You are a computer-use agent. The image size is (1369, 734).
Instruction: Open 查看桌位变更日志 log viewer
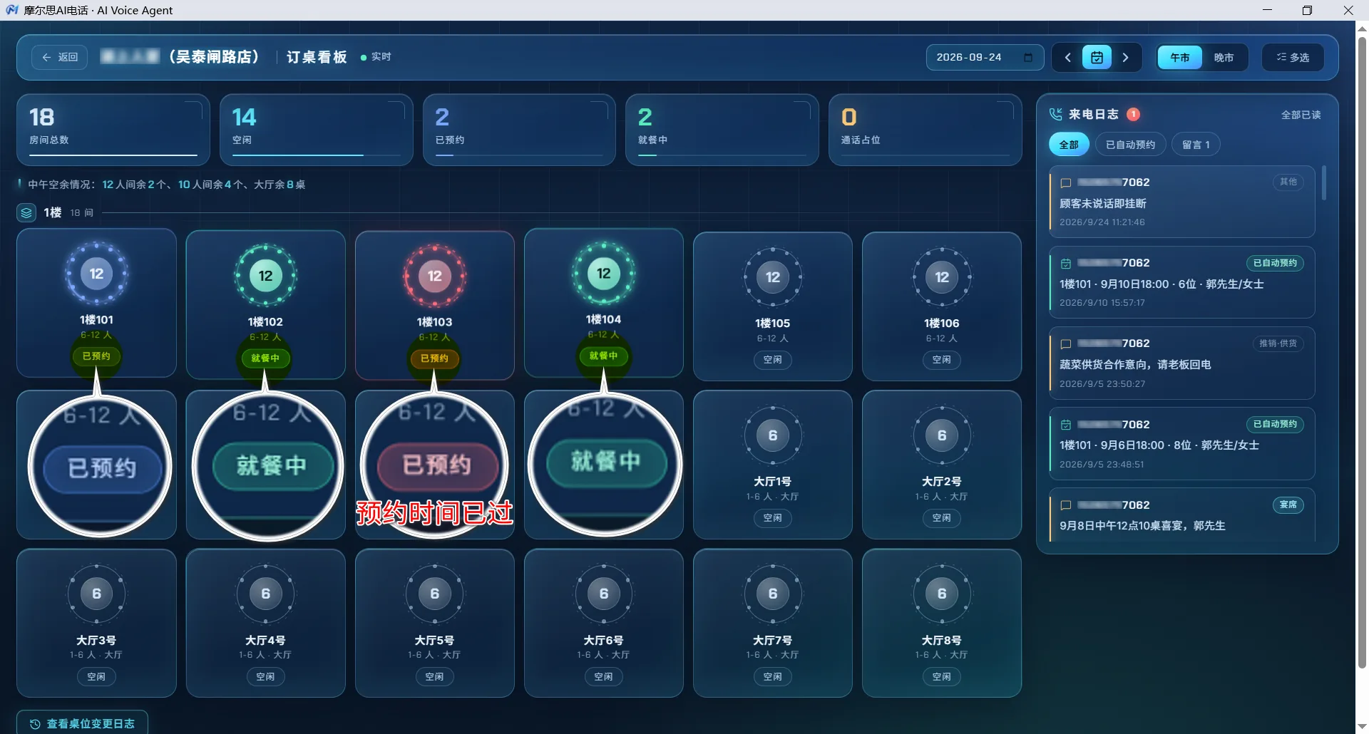point(83,723)
